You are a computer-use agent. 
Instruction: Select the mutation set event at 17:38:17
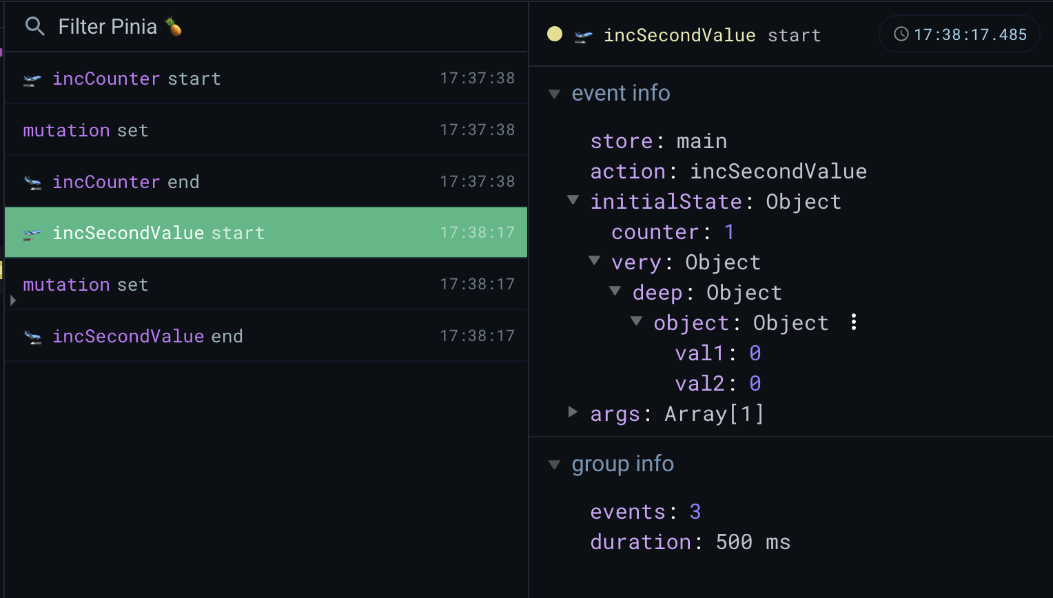click(266, 285)
